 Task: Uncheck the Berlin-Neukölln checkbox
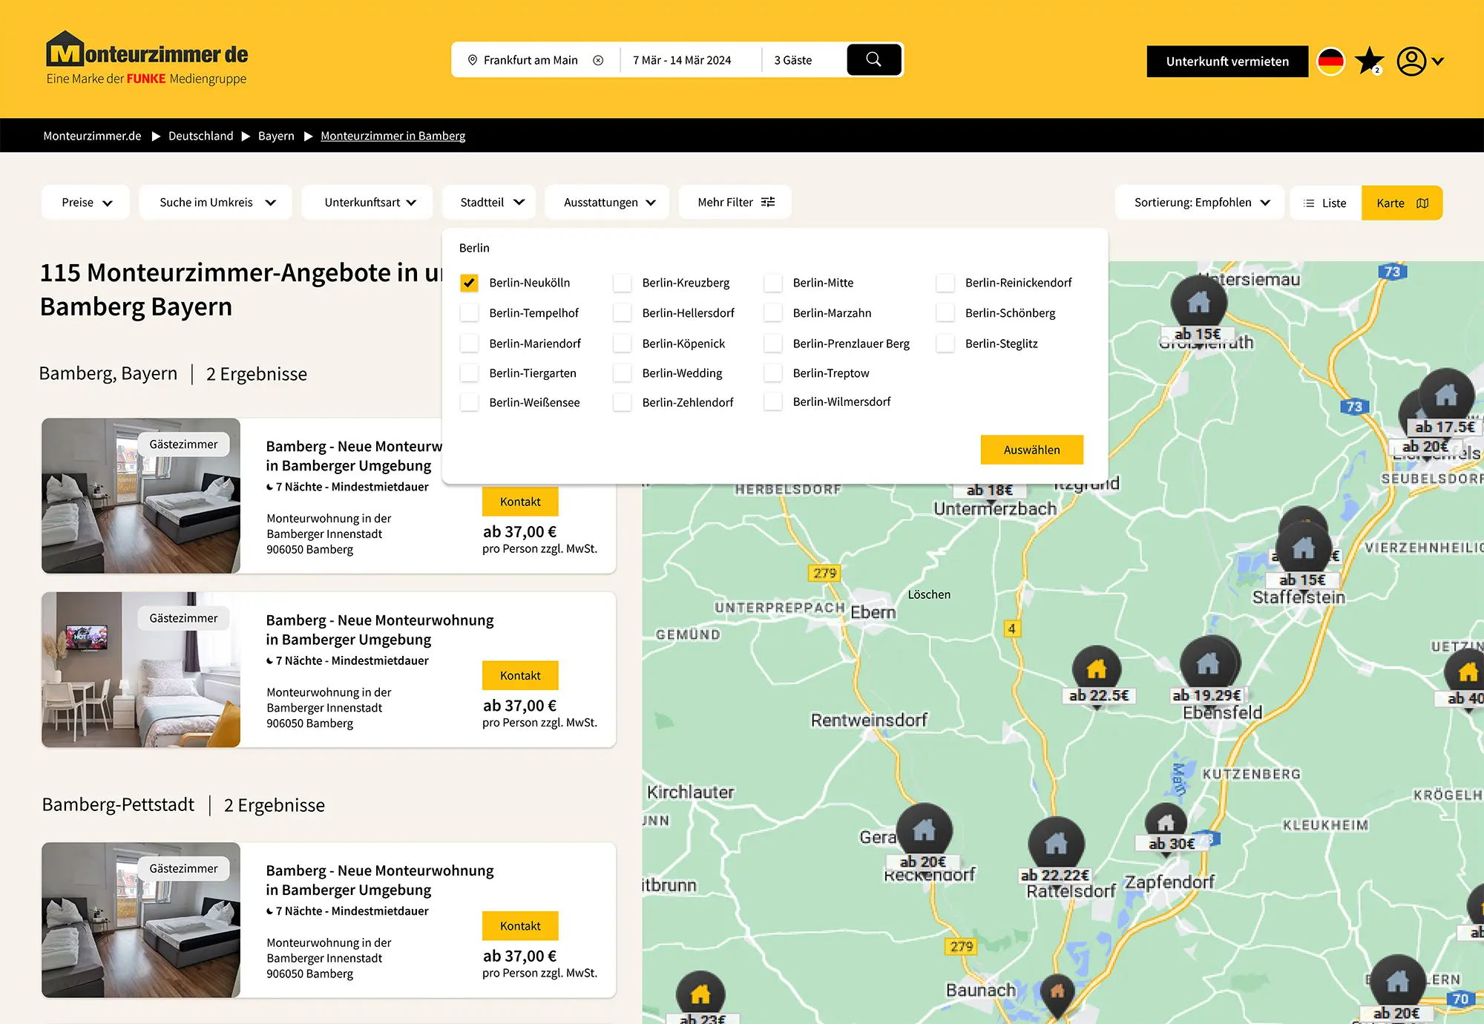[x=469, y=283]
